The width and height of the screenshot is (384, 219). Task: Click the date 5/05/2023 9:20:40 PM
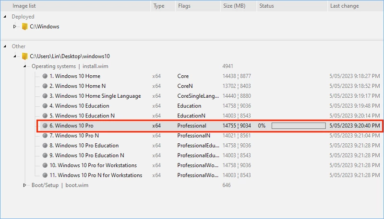point(355,126)
